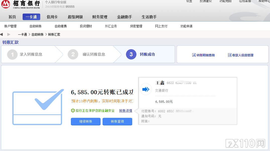Screen dimensions: 270x151
Task: Click the 交通银行 bank name text
Action: coord(161,90)
